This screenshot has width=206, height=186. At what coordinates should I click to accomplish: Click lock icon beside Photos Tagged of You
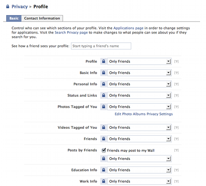[103, 107]
